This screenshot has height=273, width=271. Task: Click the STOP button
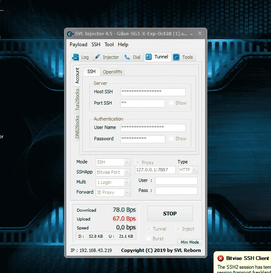tap(170, 214)
